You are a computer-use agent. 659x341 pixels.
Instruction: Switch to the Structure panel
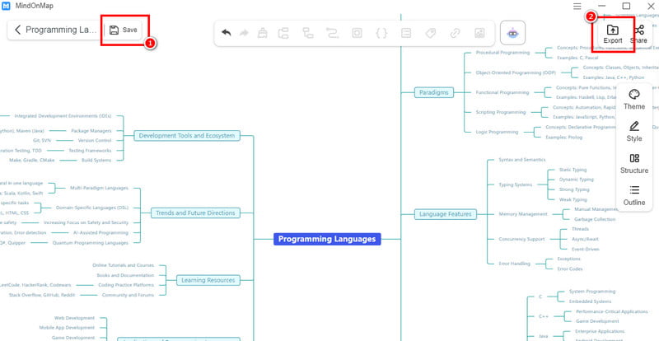[x=634, y=163]
